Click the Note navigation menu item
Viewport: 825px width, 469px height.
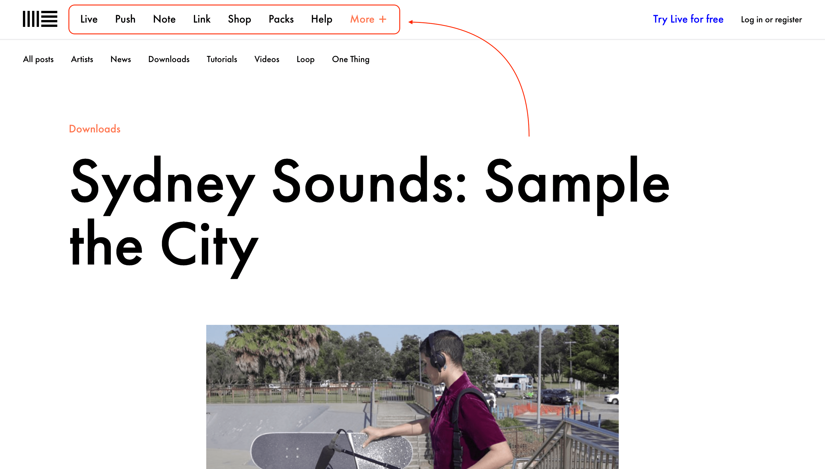(164, 19)
